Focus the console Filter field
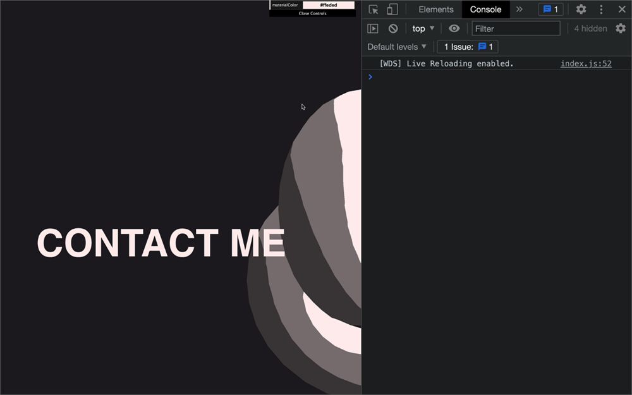Image resolution: width=632 pixels, height=395 pixels. coord(516,28)
